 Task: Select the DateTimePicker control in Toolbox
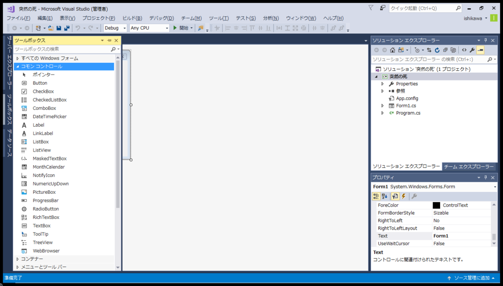tap(50, 117)
